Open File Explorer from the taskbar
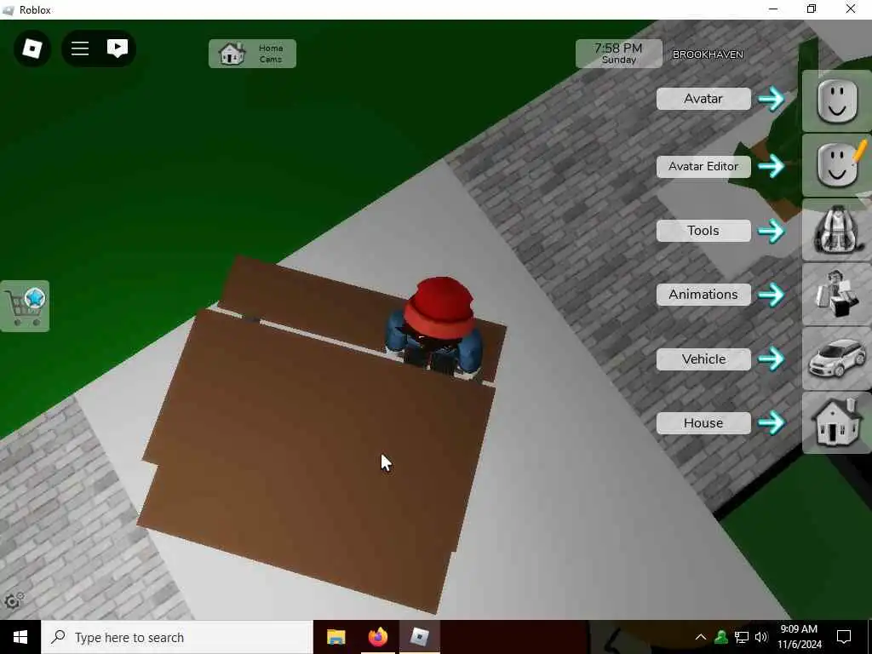872x654 pixels. coord(336,637)
